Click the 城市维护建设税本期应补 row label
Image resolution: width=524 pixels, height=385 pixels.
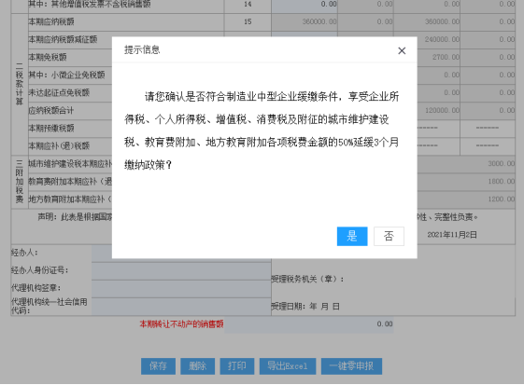point(70,164)
